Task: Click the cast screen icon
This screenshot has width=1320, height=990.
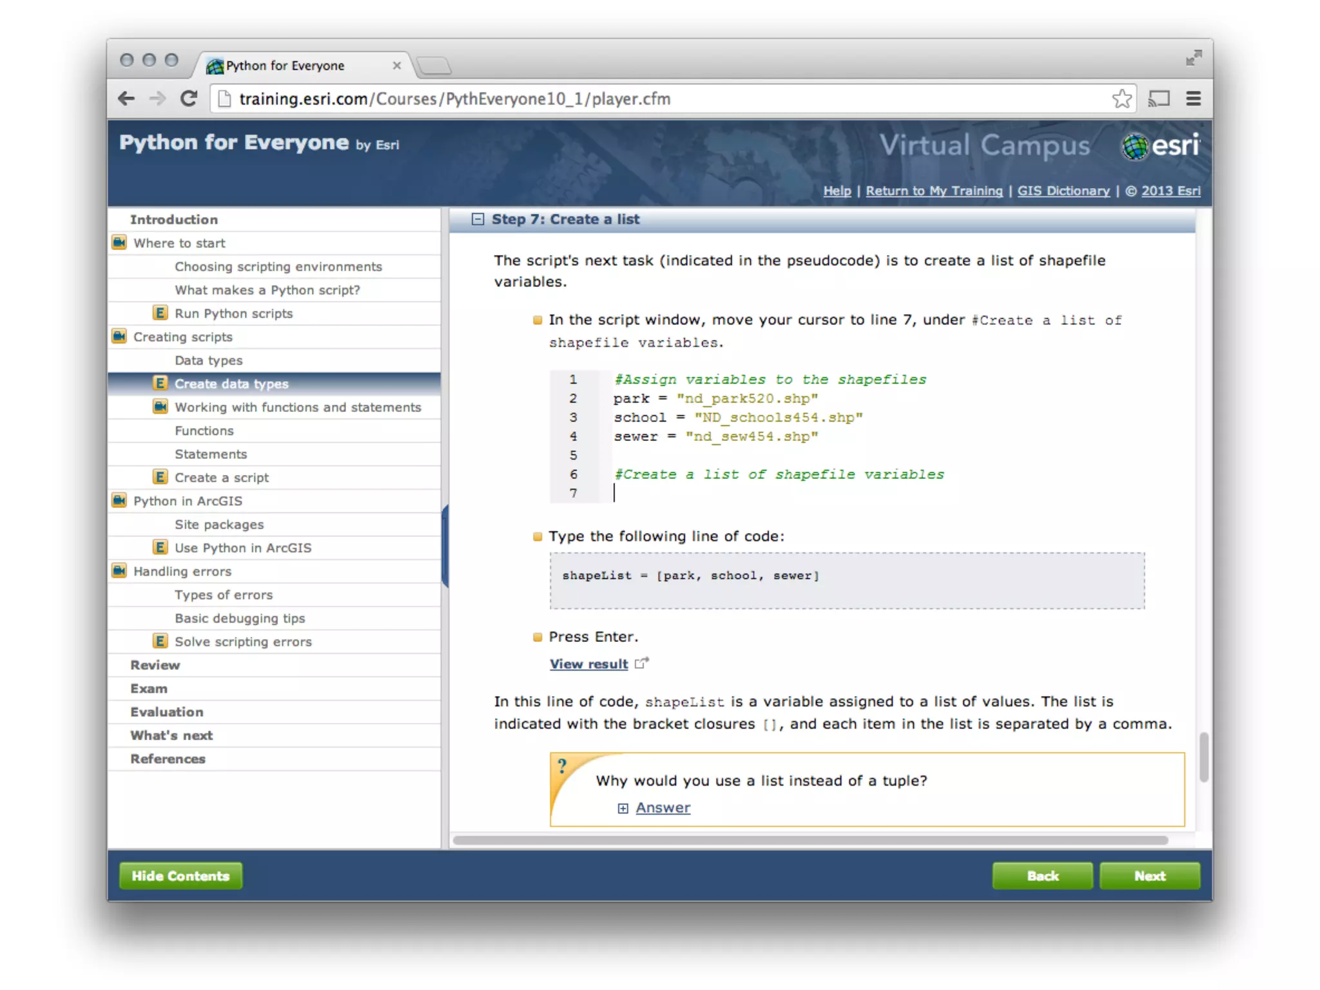Action: tap(1158, 99)
